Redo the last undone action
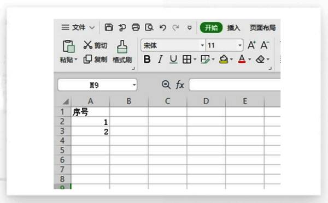Image resolution: width=328 pixels, height=203 pixels. (x=175, y=27)
